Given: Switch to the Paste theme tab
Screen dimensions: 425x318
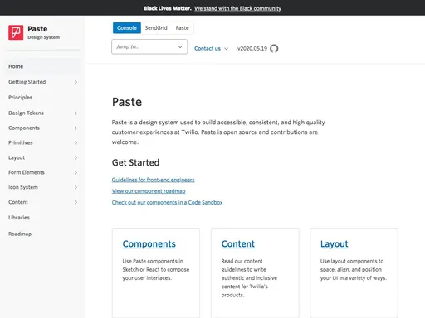Looking at the screenshot, I should (x=182, y=28).
